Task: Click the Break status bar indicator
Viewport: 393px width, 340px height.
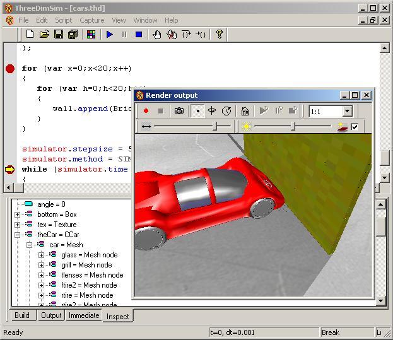Action: (347, 332)
